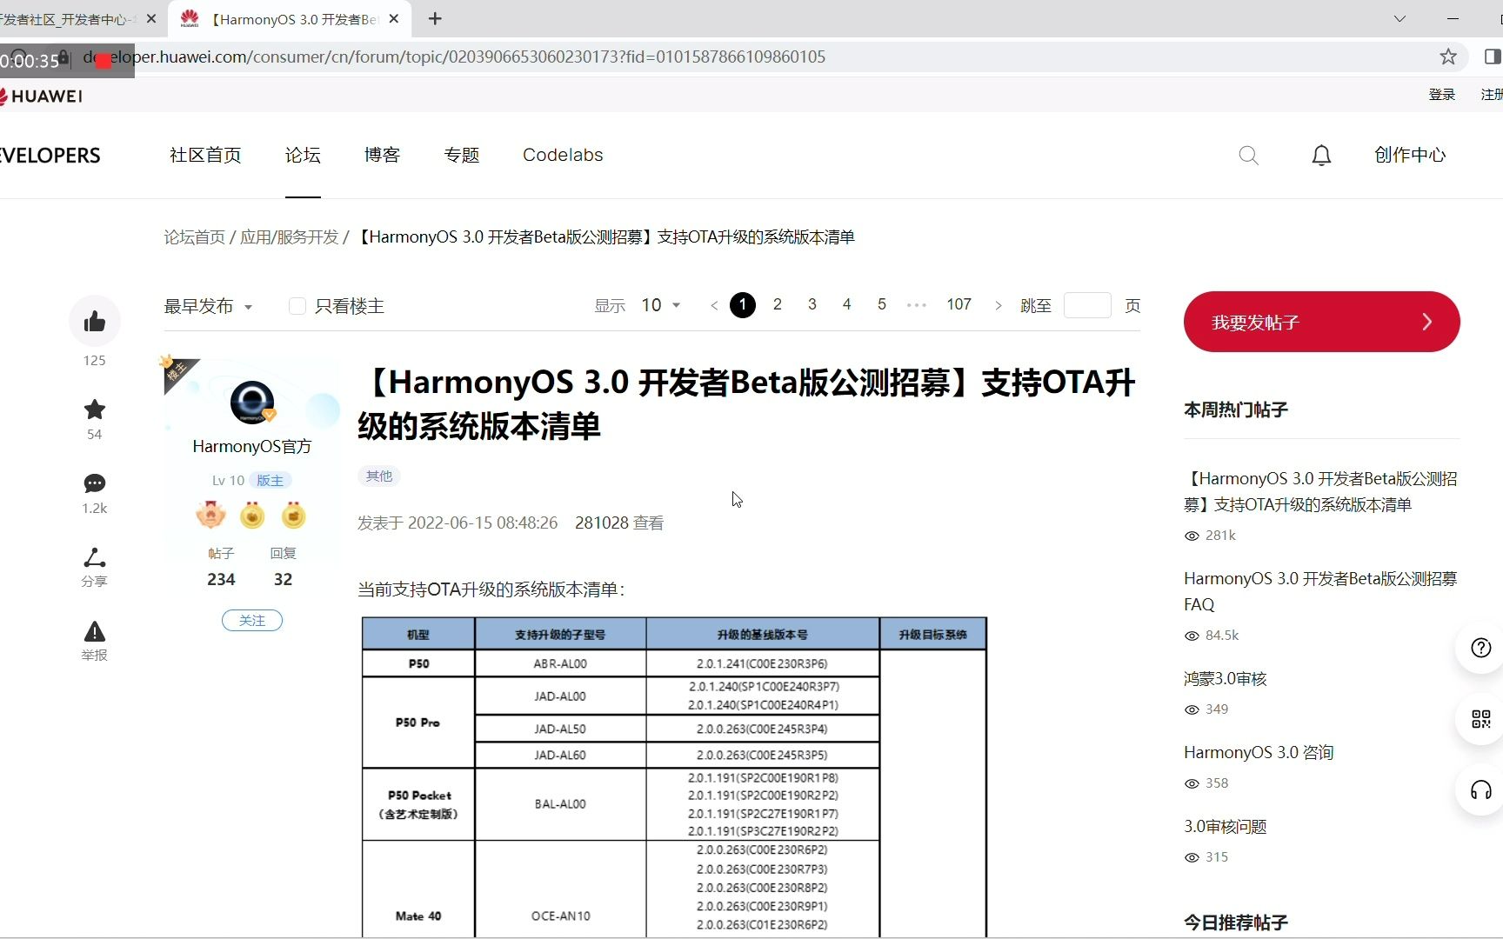Screen dimensions: 1503x939
Task: Open 鸿蒙3.0审核 hot post
Action: pyautogui.click(x=1226, y=678)
